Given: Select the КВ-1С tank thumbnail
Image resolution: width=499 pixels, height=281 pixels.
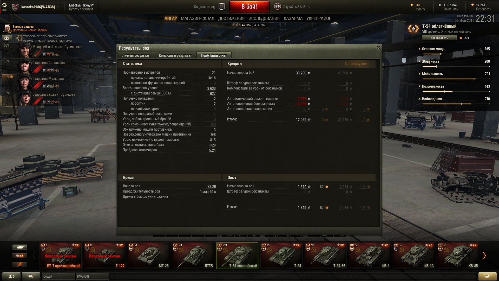Looking at the screenshot, I should point(414,256).
